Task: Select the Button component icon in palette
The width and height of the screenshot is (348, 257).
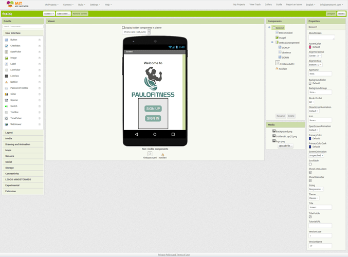Action: click(7, 40)
